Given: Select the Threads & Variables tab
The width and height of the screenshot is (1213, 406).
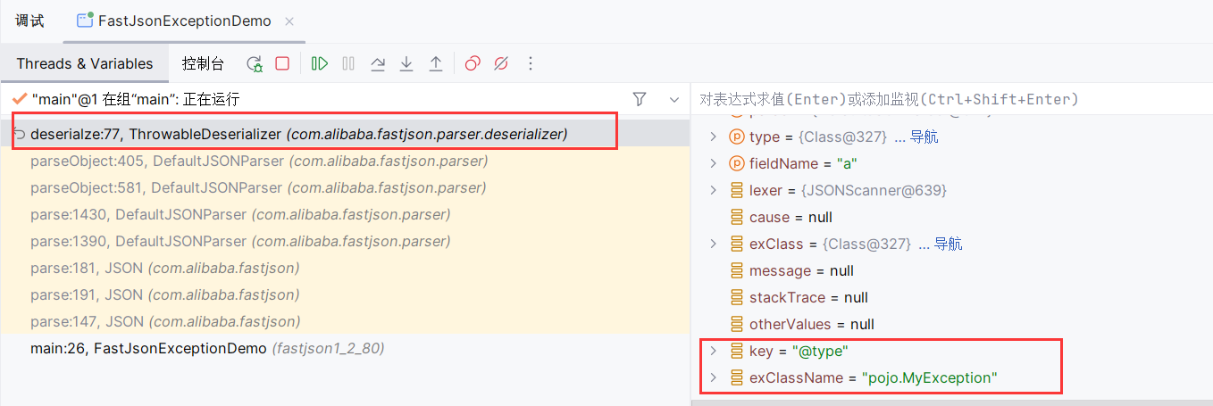Looking at the screenshot, I should coord(85,63).
